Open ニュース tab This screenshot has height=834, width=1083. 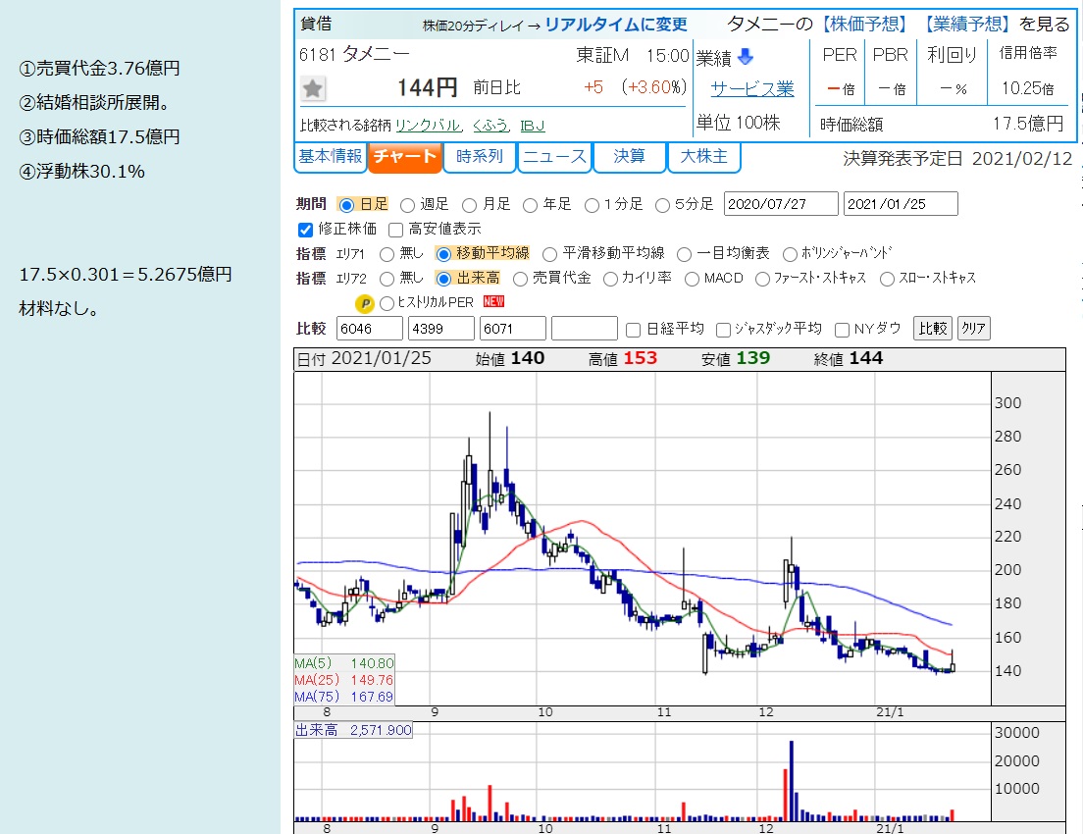(x=554, y=156)
